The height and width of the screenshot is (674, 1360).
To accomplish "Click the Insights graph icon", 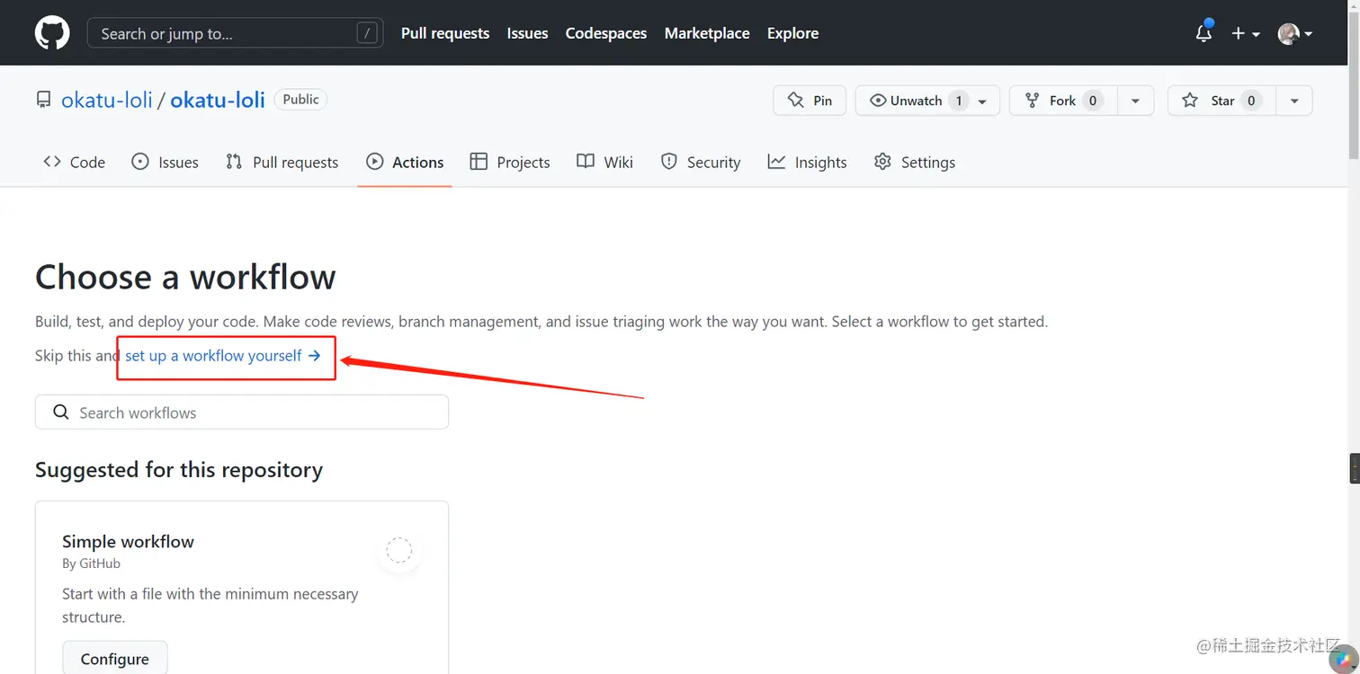I will click(776, 162).
